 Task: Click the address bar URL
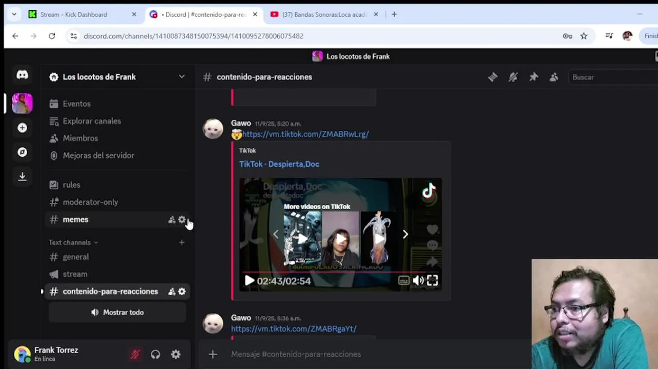tap(194, 36)
